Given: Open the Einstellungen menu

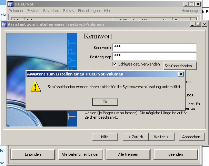Looking at the screenshot, I should [x=89, y=11].
